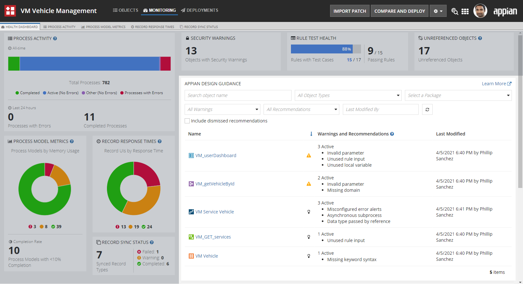Viewport: 523px width, 284px height.
Task: Click warning triangle for VM_userDashboard
Action: [309, 156]
